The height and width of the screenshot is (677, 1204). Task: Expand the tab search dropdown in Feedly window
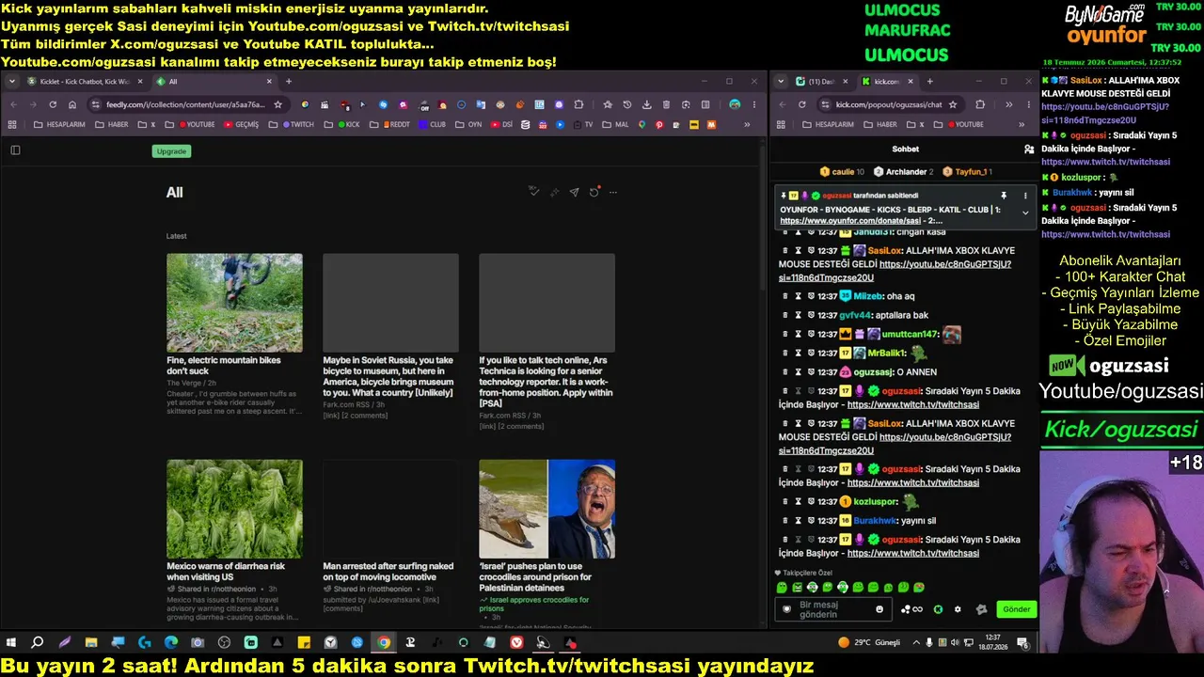click(x=12, y=82)
